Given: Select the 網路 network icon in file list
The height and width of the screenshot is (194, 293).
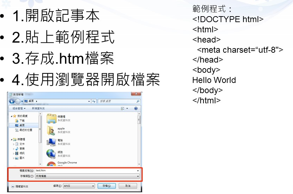Looking at the screenshot, I should [x=51, y=154].
